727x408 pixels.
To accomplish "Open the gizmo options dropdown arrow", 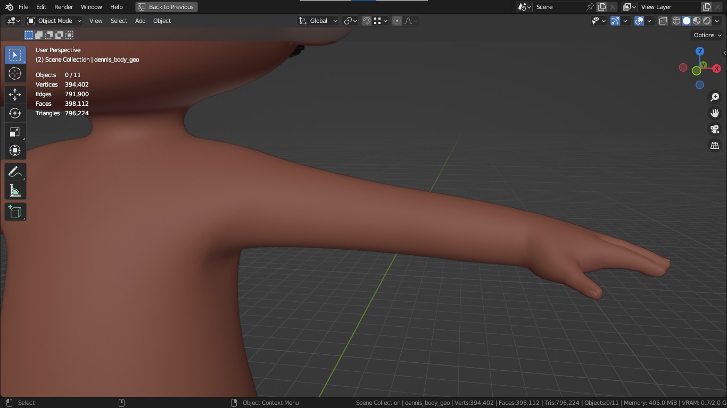I will [625, 21].
